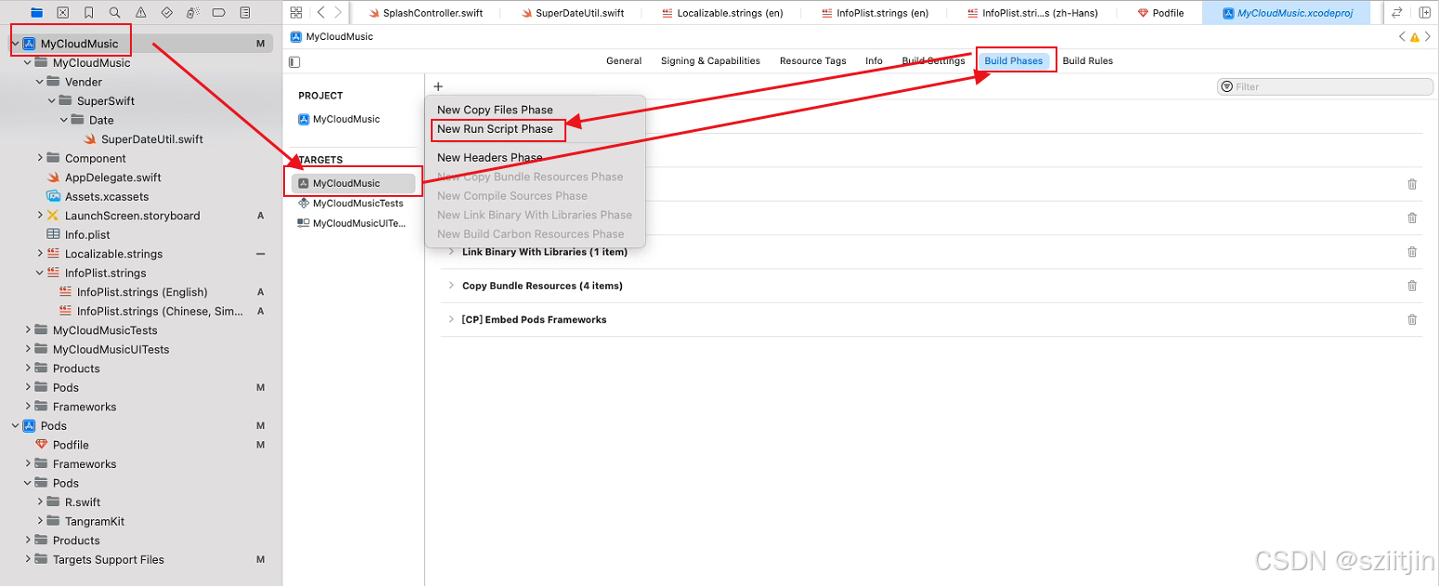
Task: Select Podfile in the navigator tree
Action: (x=71, y=445)
